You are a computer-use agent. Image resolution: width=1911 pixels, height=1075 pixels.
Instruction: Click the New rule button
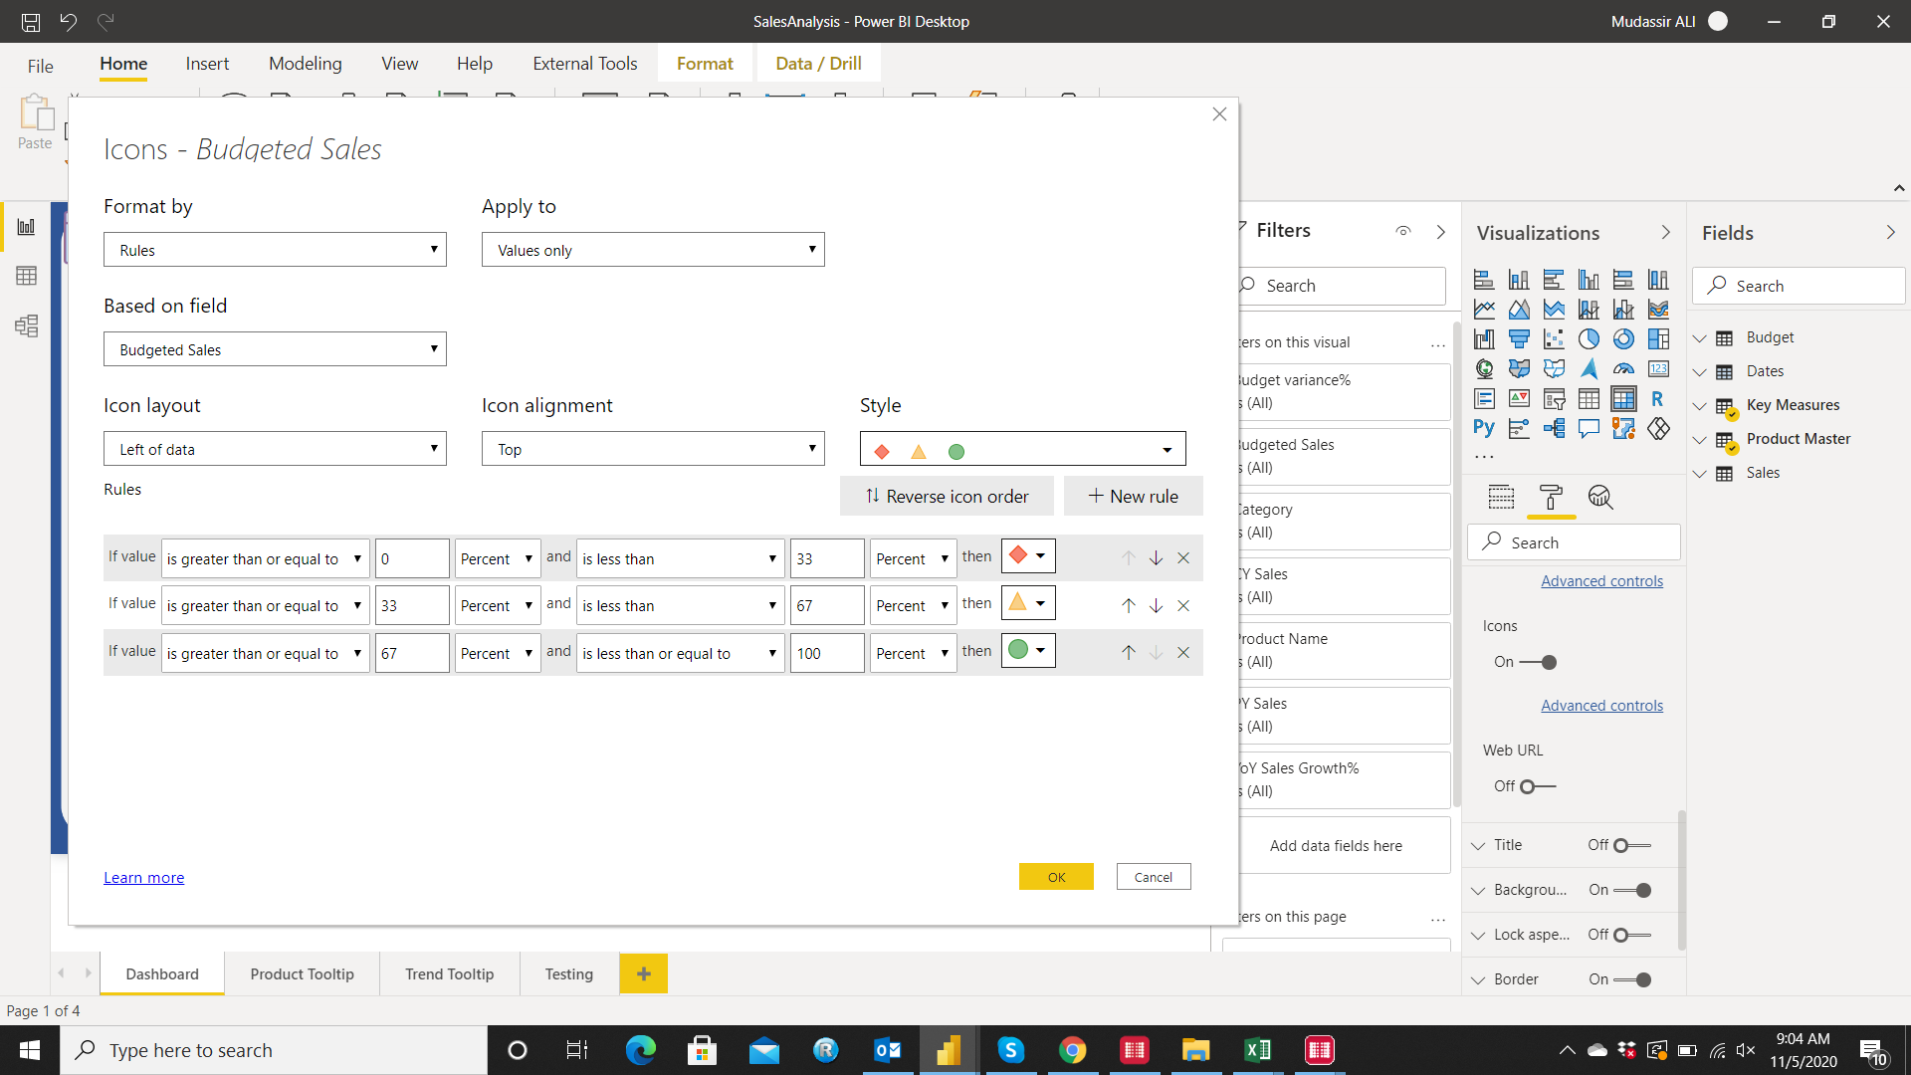tap(1133, 496)
